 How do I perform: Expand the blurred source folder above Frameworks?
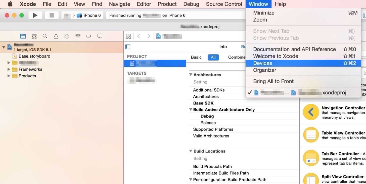[9, 63]
